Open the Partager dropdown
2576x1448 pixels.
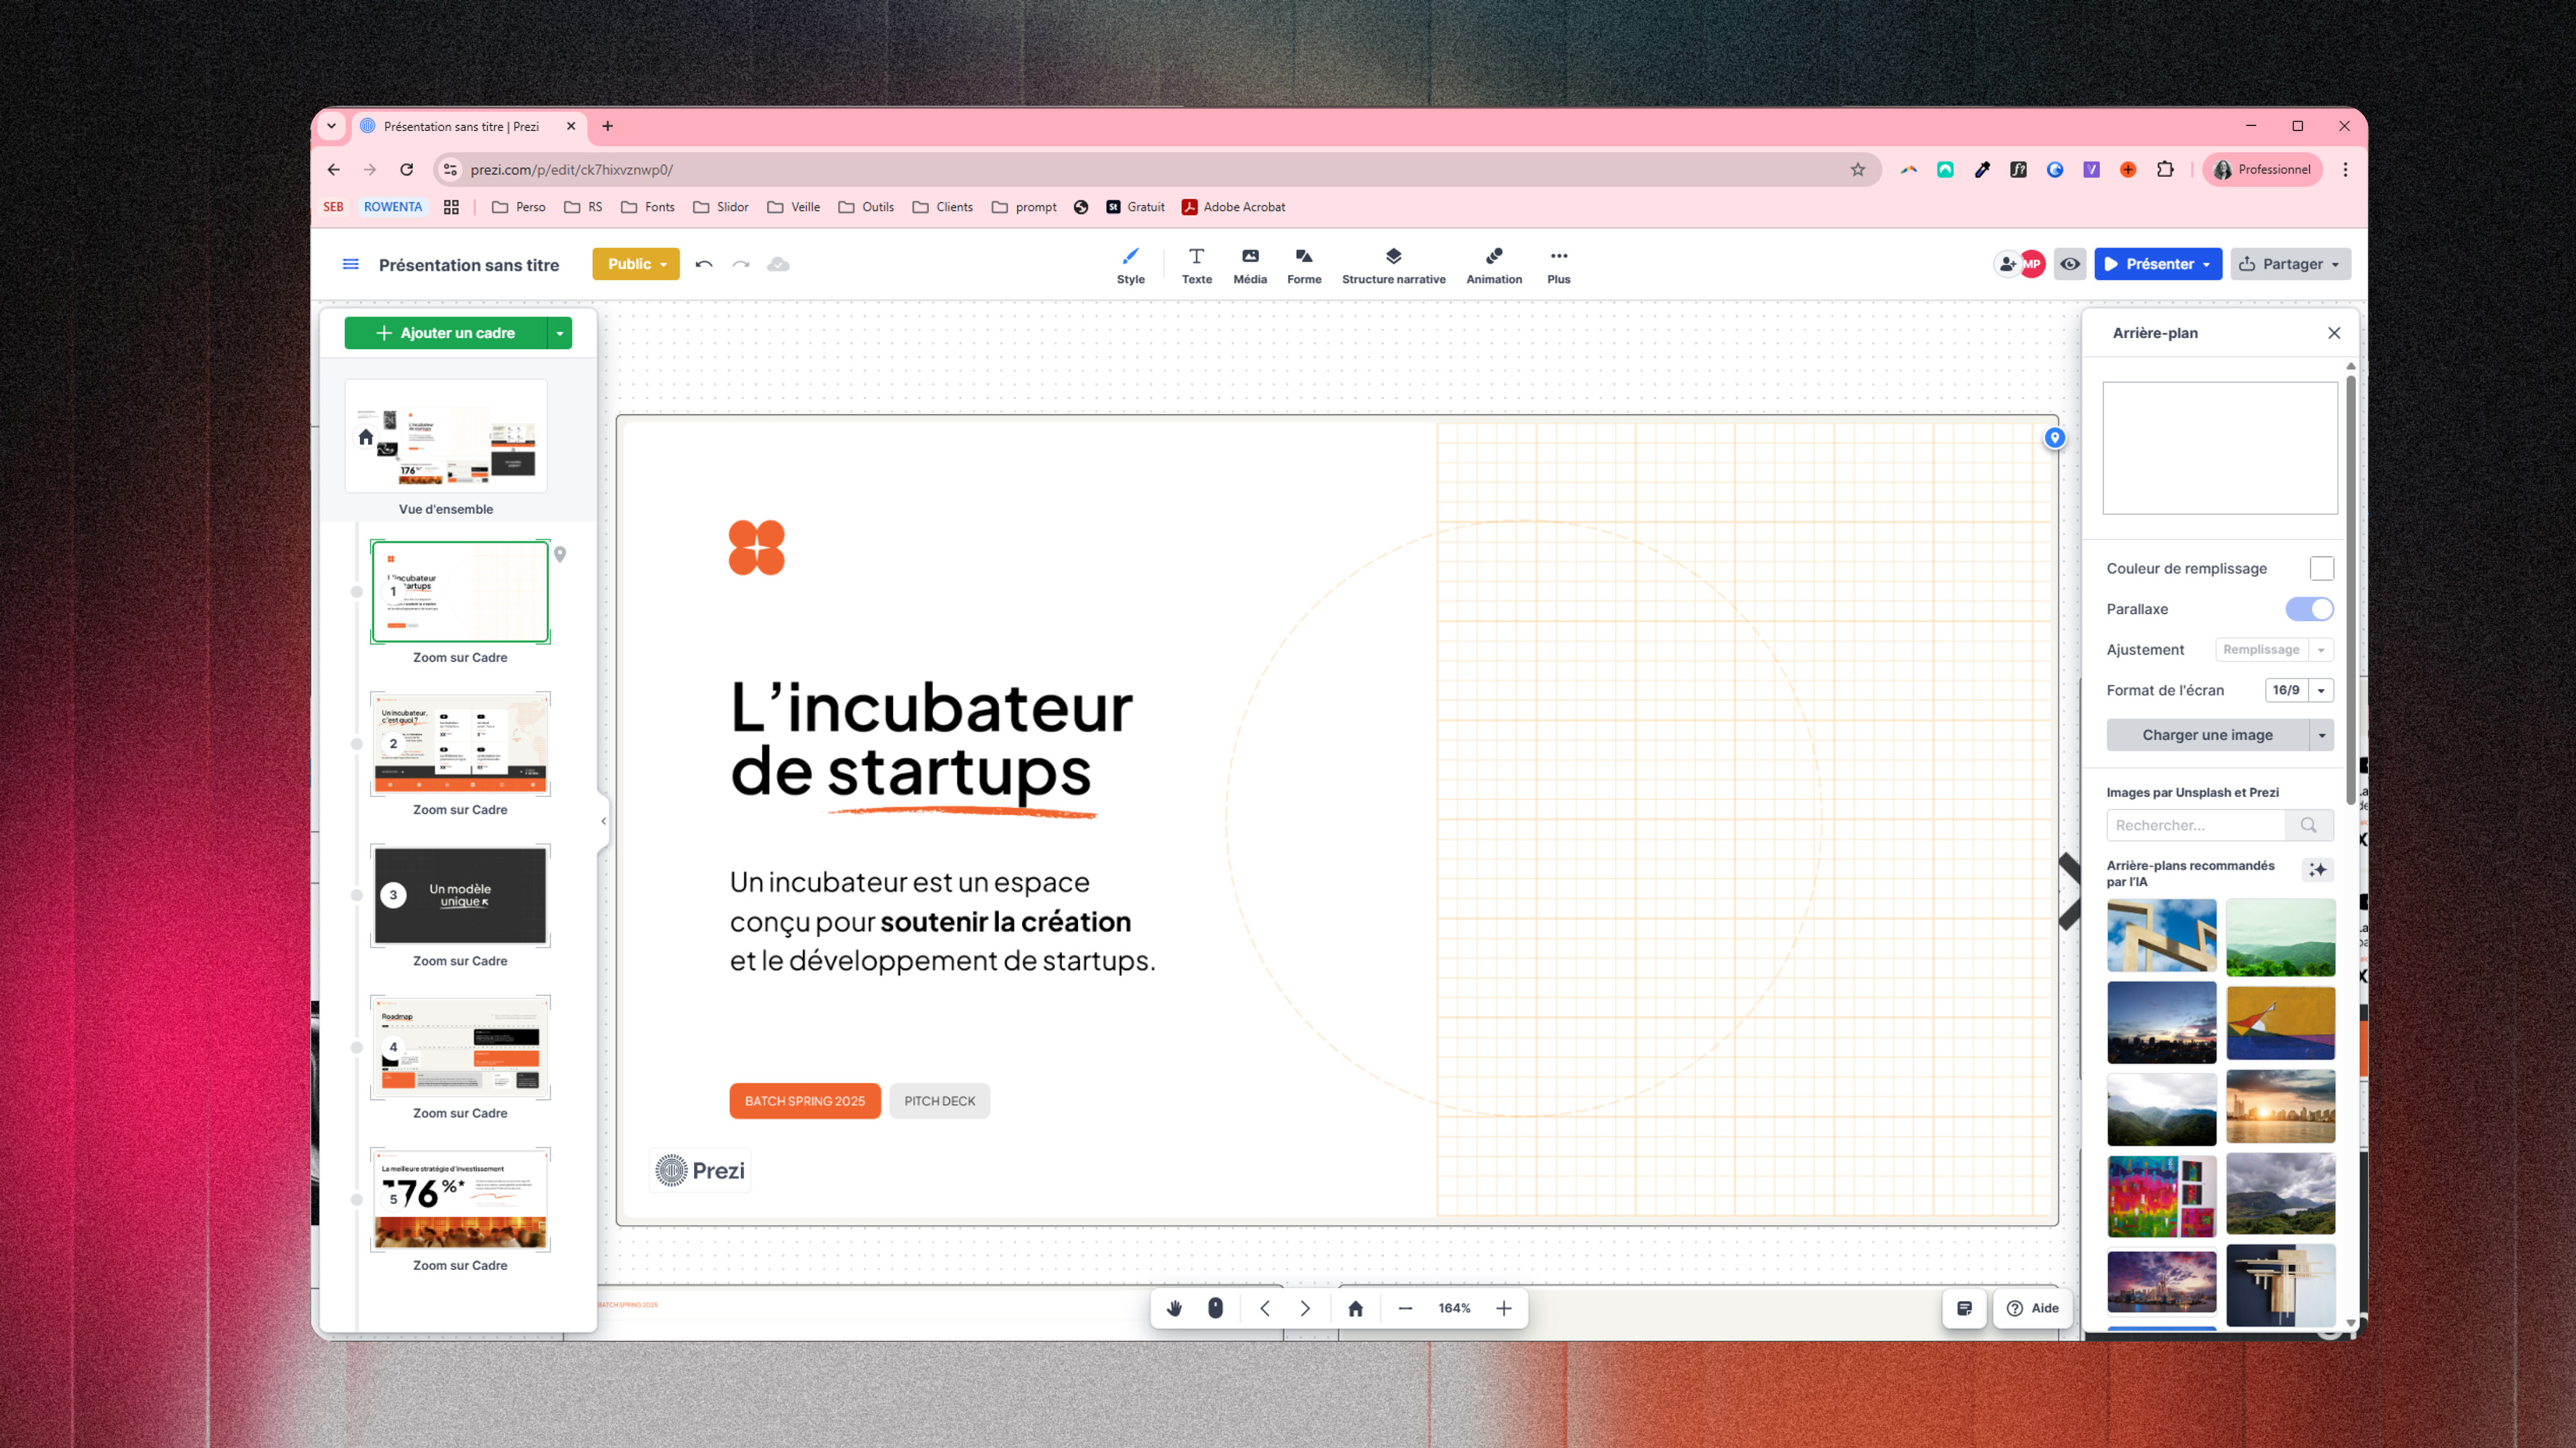[x=2290, y=264]
